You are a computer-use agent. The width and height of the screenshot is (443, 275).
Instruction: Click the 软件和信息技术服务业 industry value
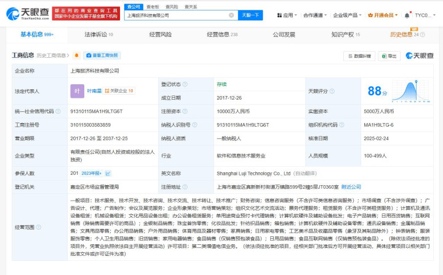[x=241, y=156]
